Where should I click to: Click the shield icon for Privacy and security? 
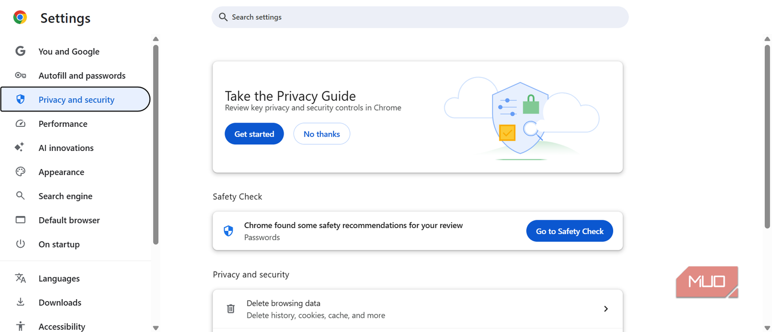20,99
